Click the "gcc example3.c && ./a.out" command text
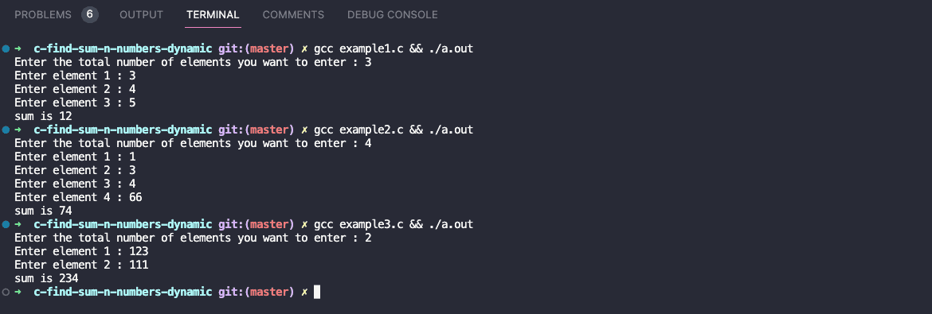Viewport: 932px width, 314px height. pos(394,224)
